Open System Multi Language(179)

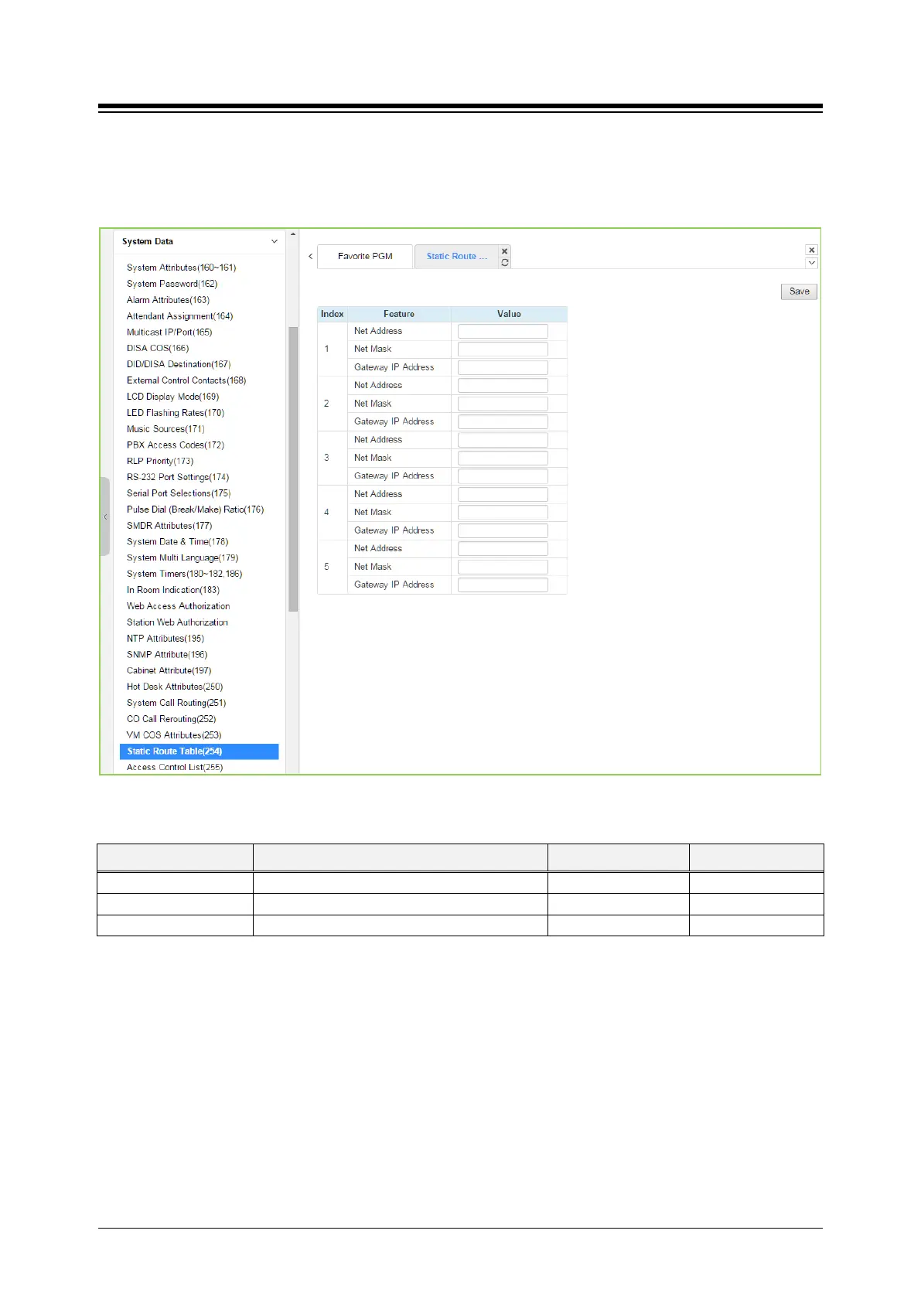pos(182,558)
